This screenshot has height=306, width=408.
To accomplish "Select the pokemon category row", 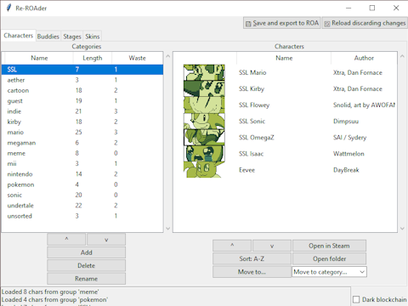I will pyautogui.click(x=82, y=184).
